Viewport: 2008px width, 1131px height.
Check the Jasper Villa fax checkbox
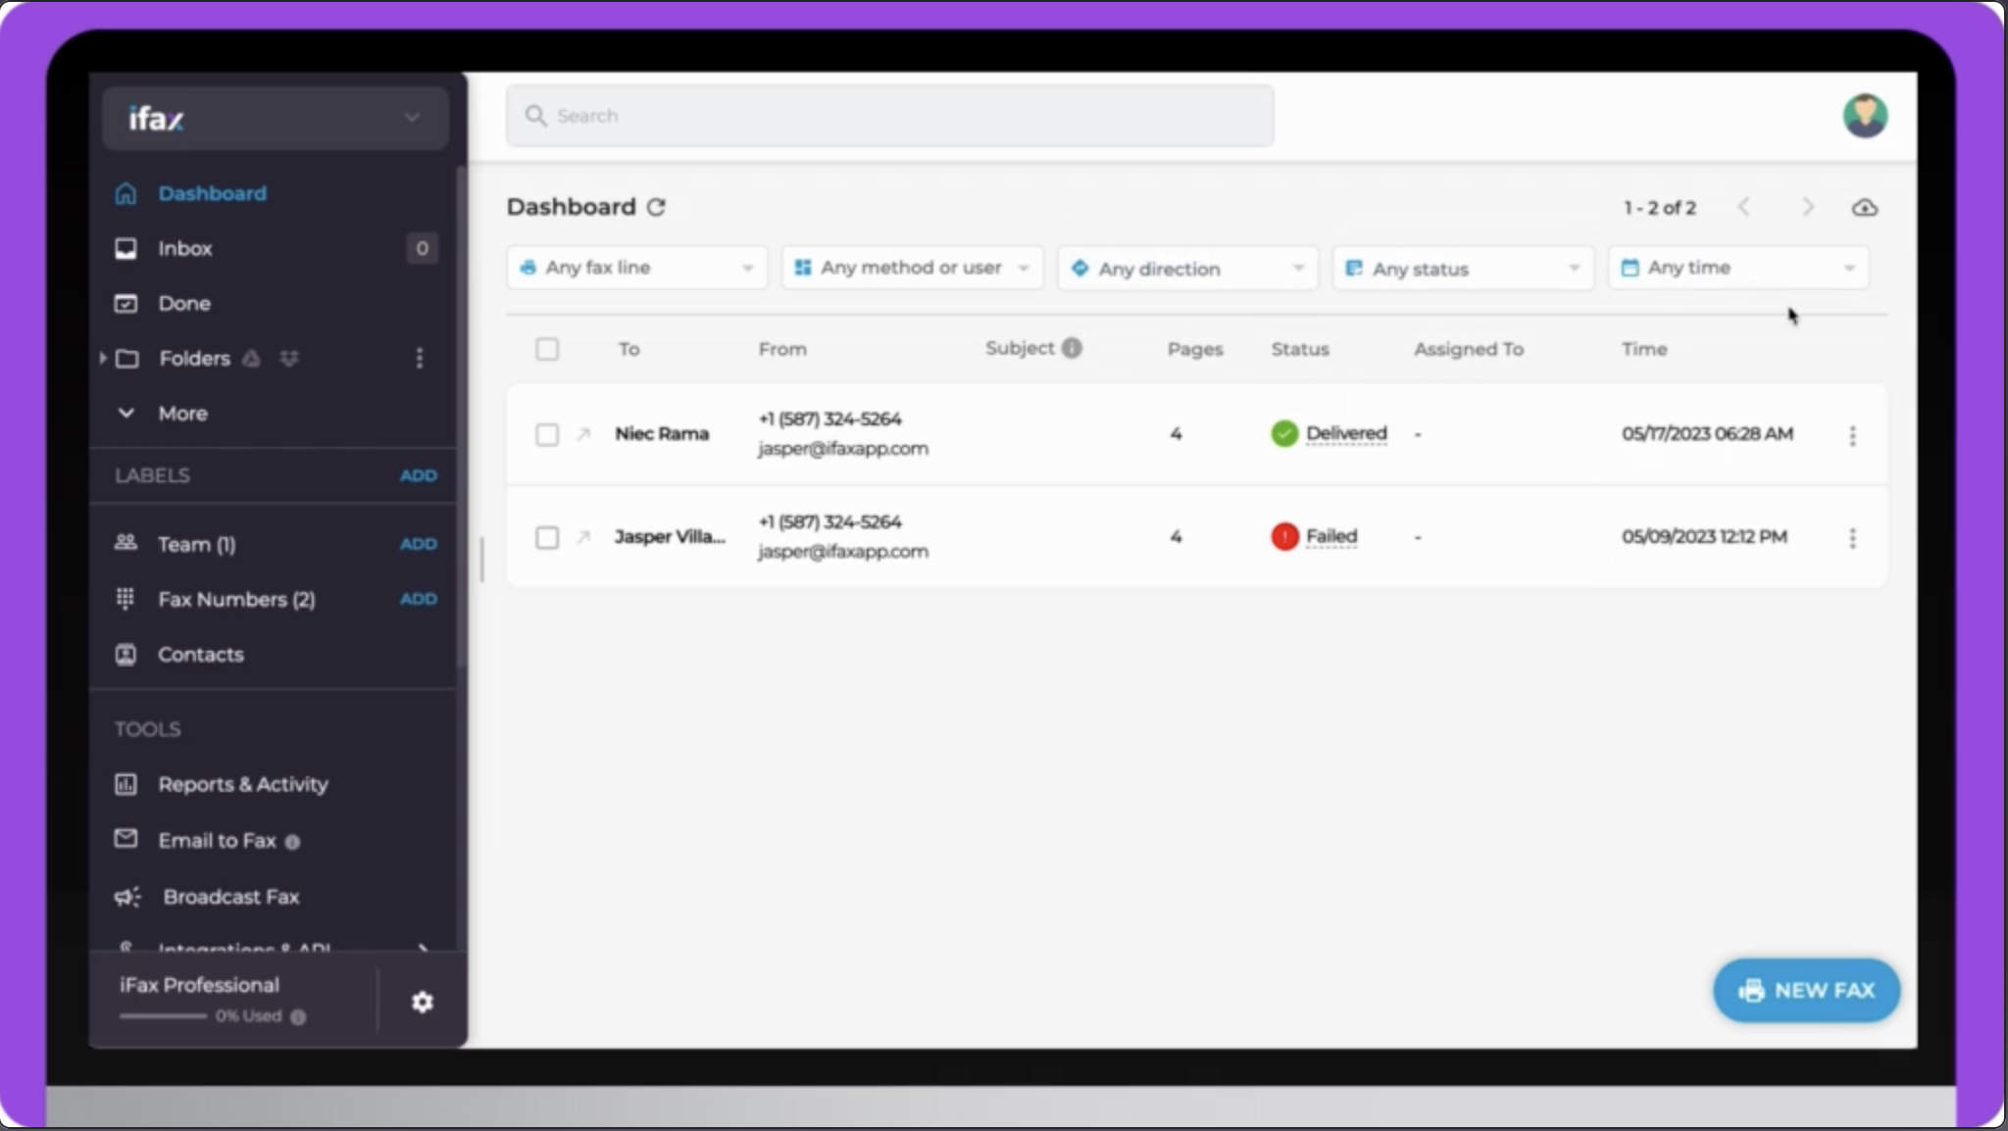tap(547, 537)
